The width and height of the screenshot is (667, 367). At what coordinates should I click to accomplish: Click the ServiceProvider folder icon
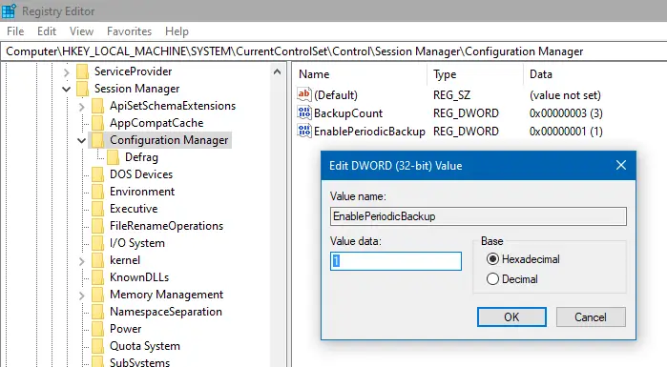(x=82, y=71)
